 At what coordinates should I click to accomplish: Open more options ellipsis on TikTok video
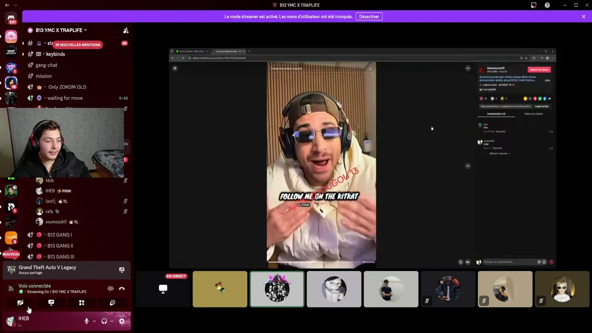click(468, 68)
